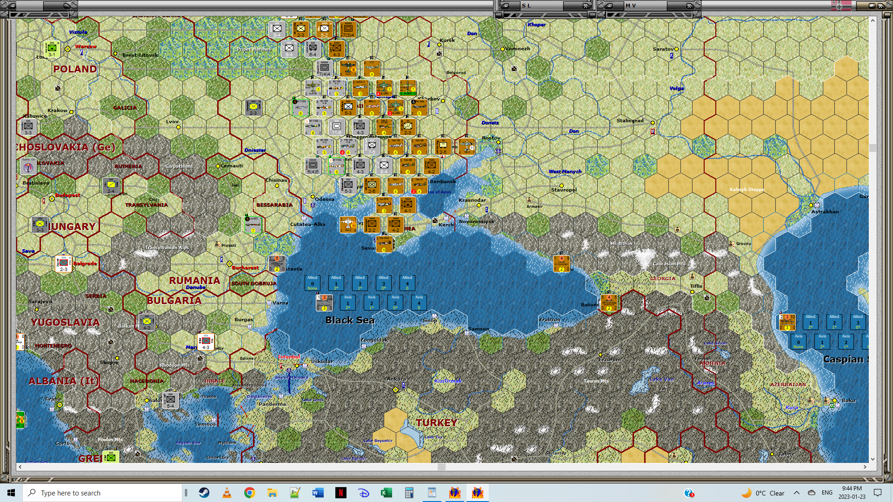893x502 pixels.
Task: Click the vertical scrollbar thumb
Action: pos(873,148)
